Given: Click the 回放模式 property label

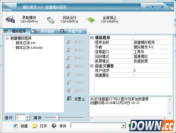Looking at the screenshot, I should tap(102, 56).
